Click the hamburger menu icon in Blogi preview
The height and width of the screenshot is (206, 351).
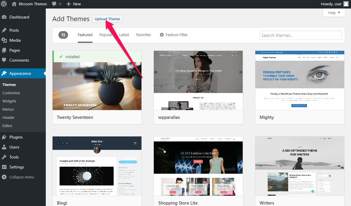135,143
